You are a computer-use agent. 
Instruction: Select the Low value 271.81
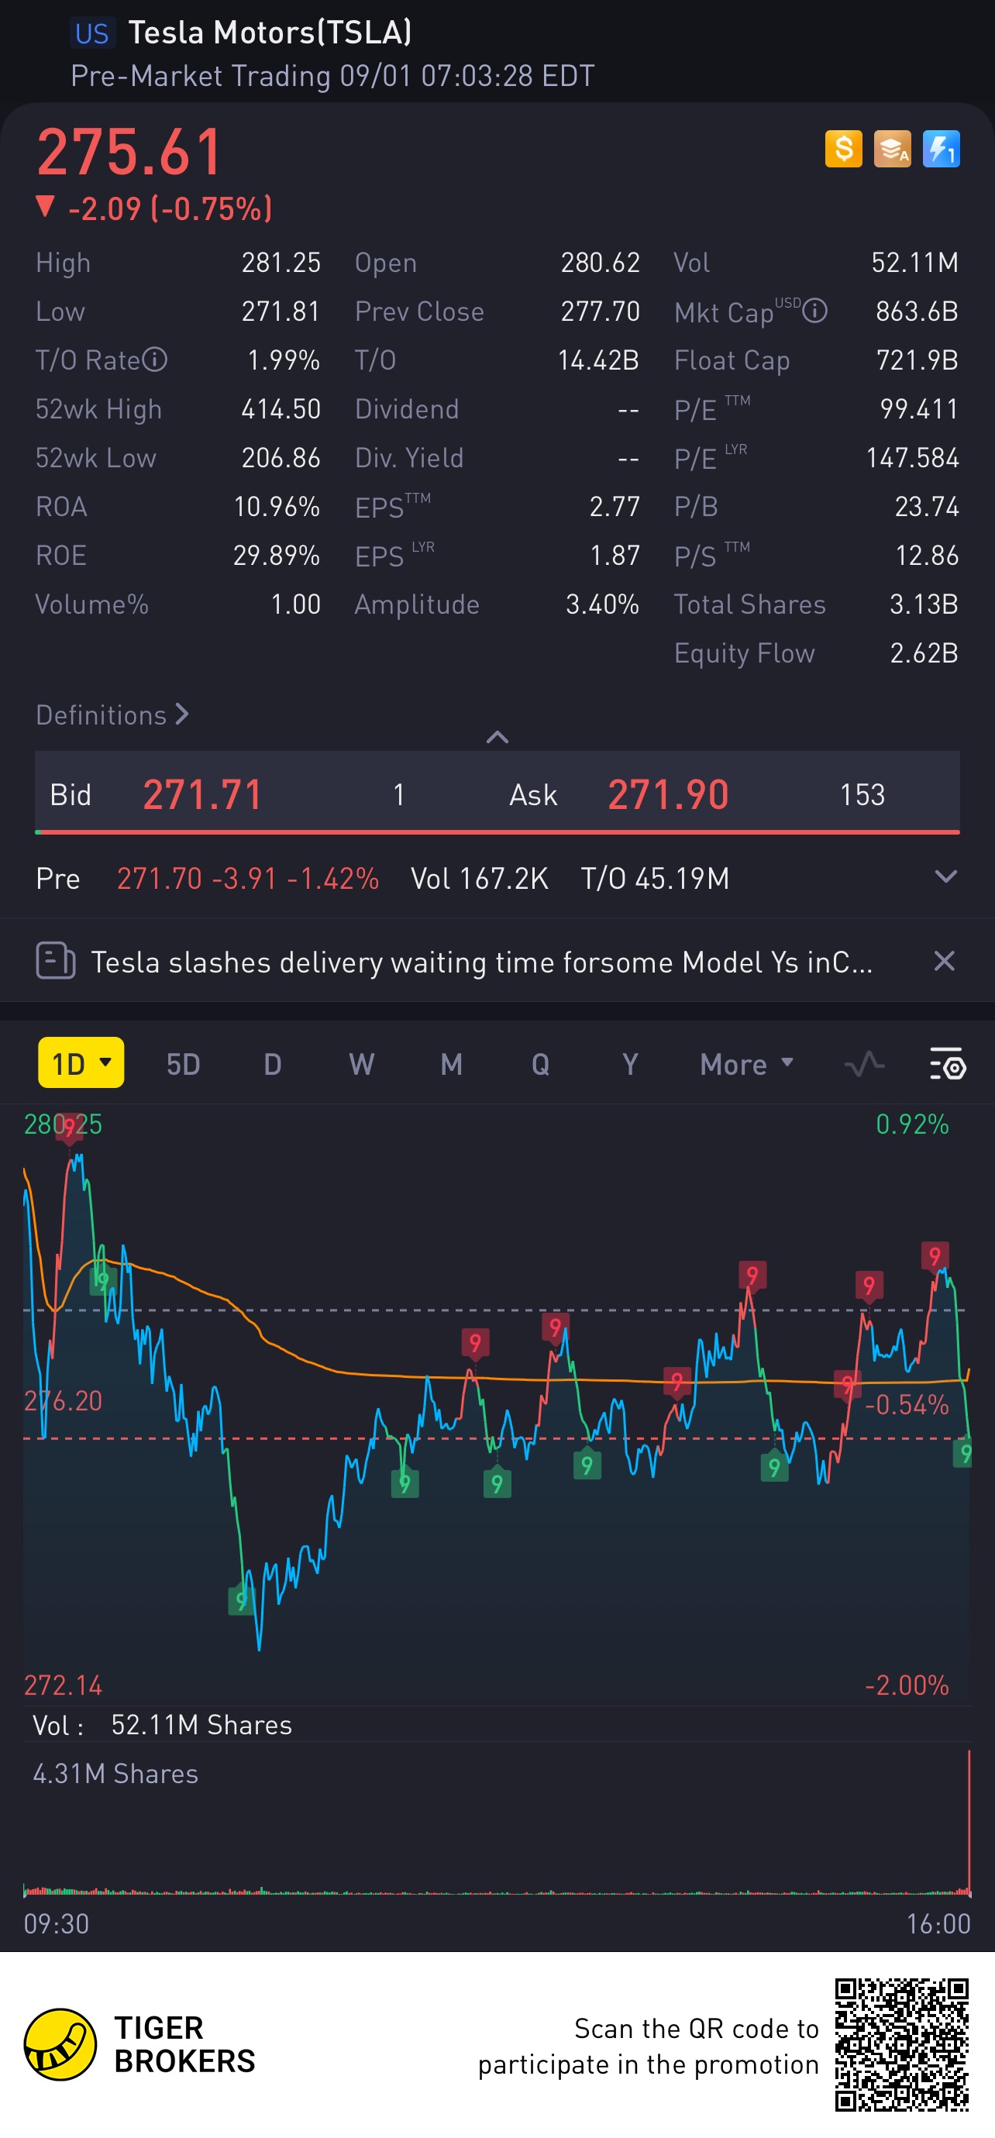point(281,312)
